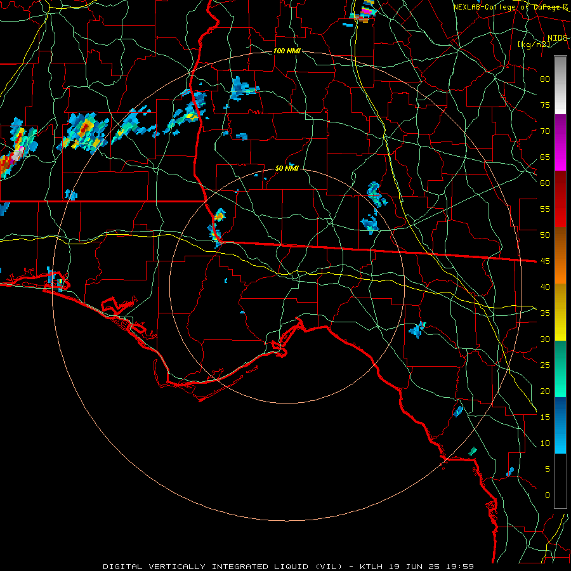This screenshot has width=571, height=571.
Task: Pick the red band of the color scale
Action: pos(560,199)
